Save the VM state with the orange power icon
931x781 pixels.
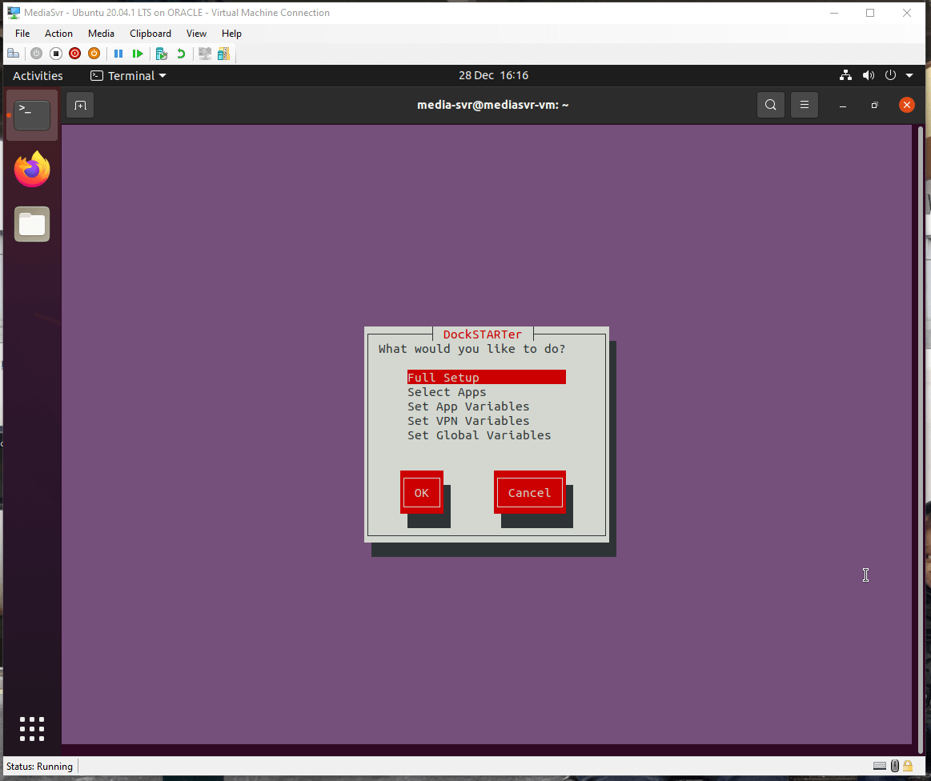point(94,54)
